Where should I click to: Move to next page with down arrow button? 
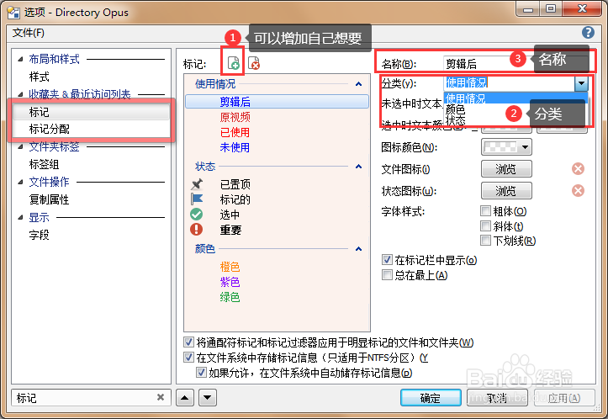[208, 397]
